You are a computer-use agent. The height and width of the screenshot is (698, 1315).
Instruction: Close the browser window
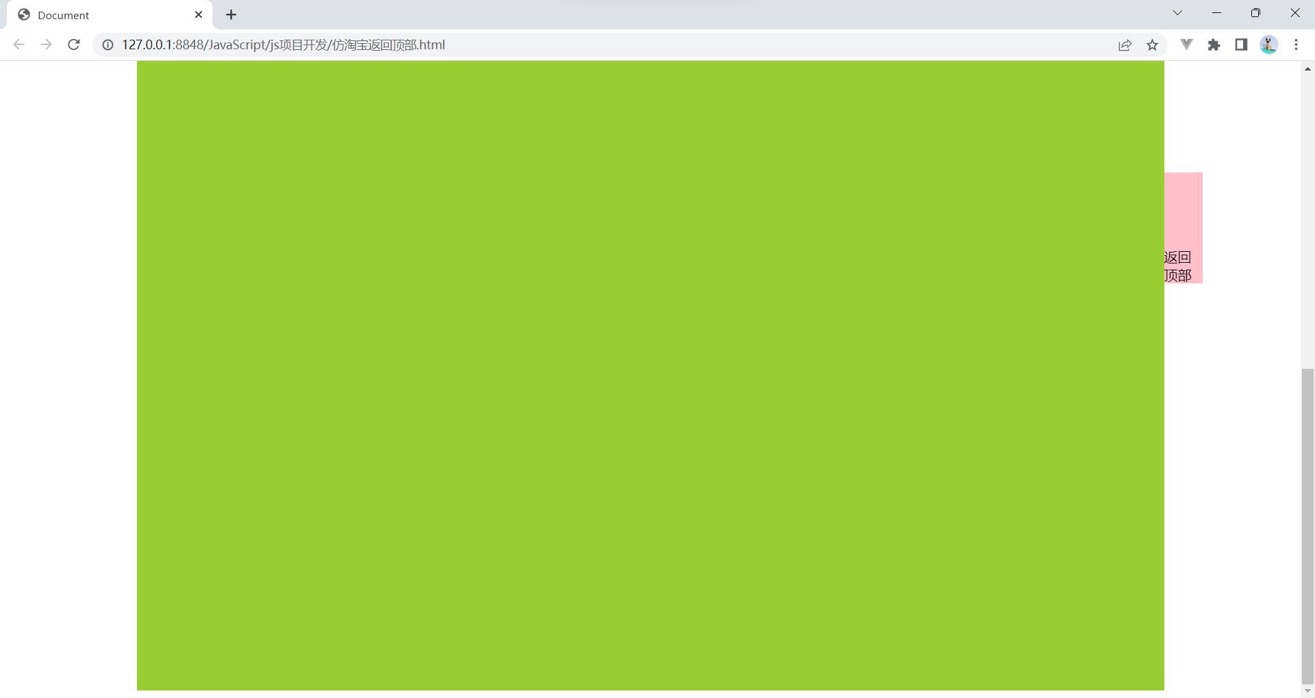tap(1294, 13)
